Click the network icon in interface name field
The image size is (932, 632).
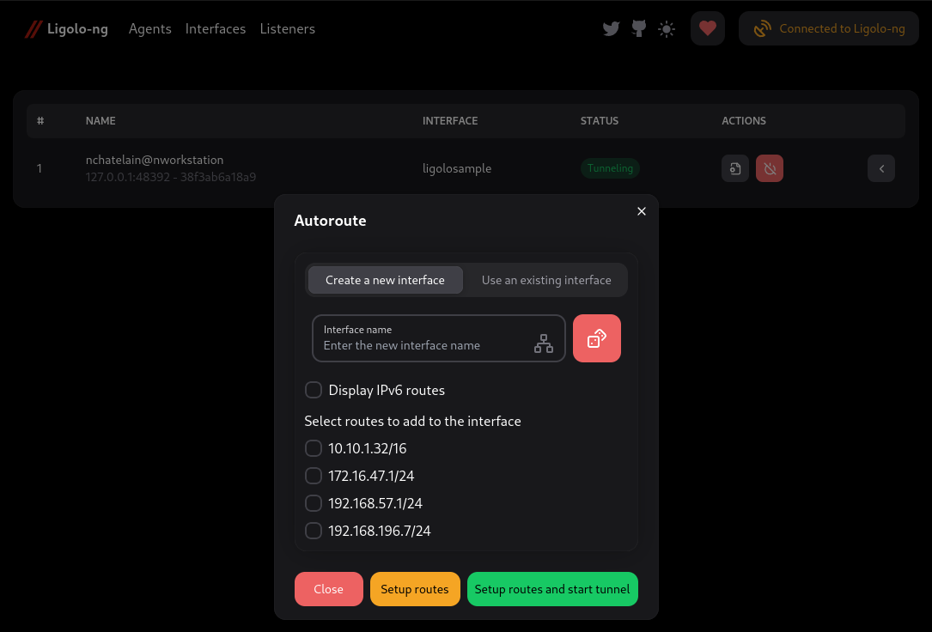pyautogui.click(x=543, y=343)
